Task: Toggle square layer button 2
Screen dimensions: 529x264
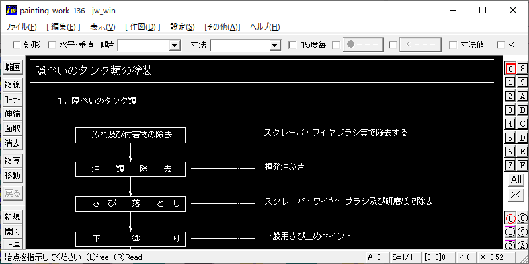Action: [510, 96]
